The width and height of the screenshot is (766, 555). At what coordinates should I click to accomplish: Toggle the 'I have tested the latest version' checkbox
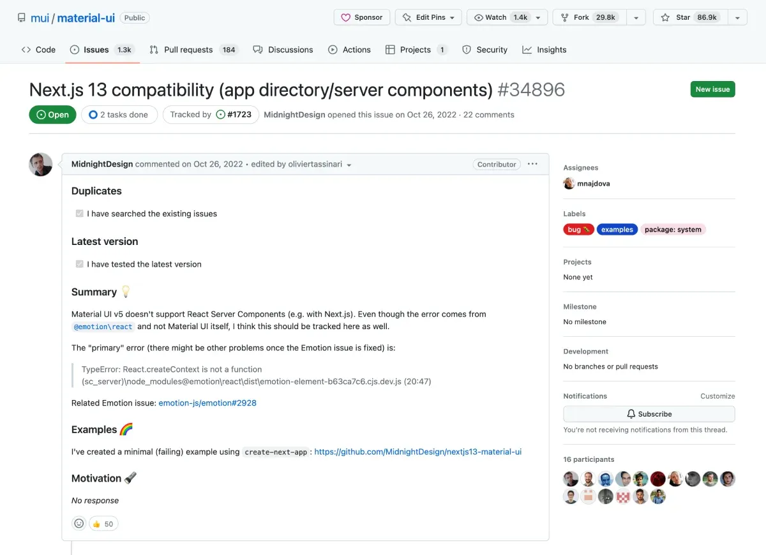[79, 264]
